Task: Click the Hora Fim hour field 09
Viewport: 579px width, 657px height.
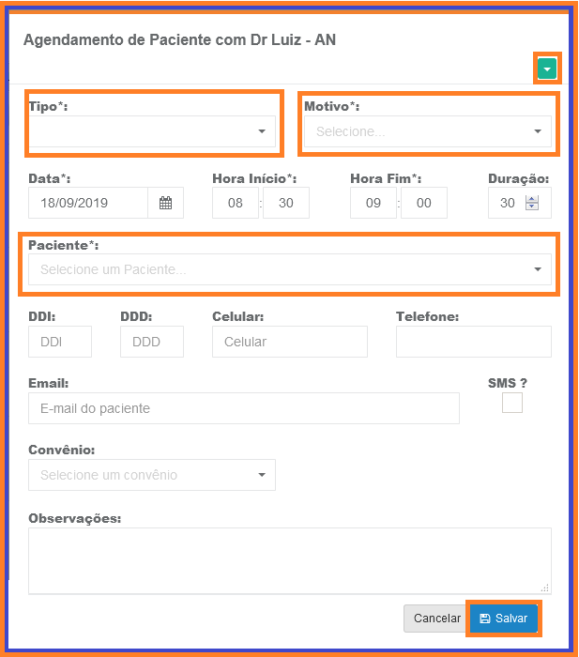Action: pyautogui.click(x=373, y=203)
